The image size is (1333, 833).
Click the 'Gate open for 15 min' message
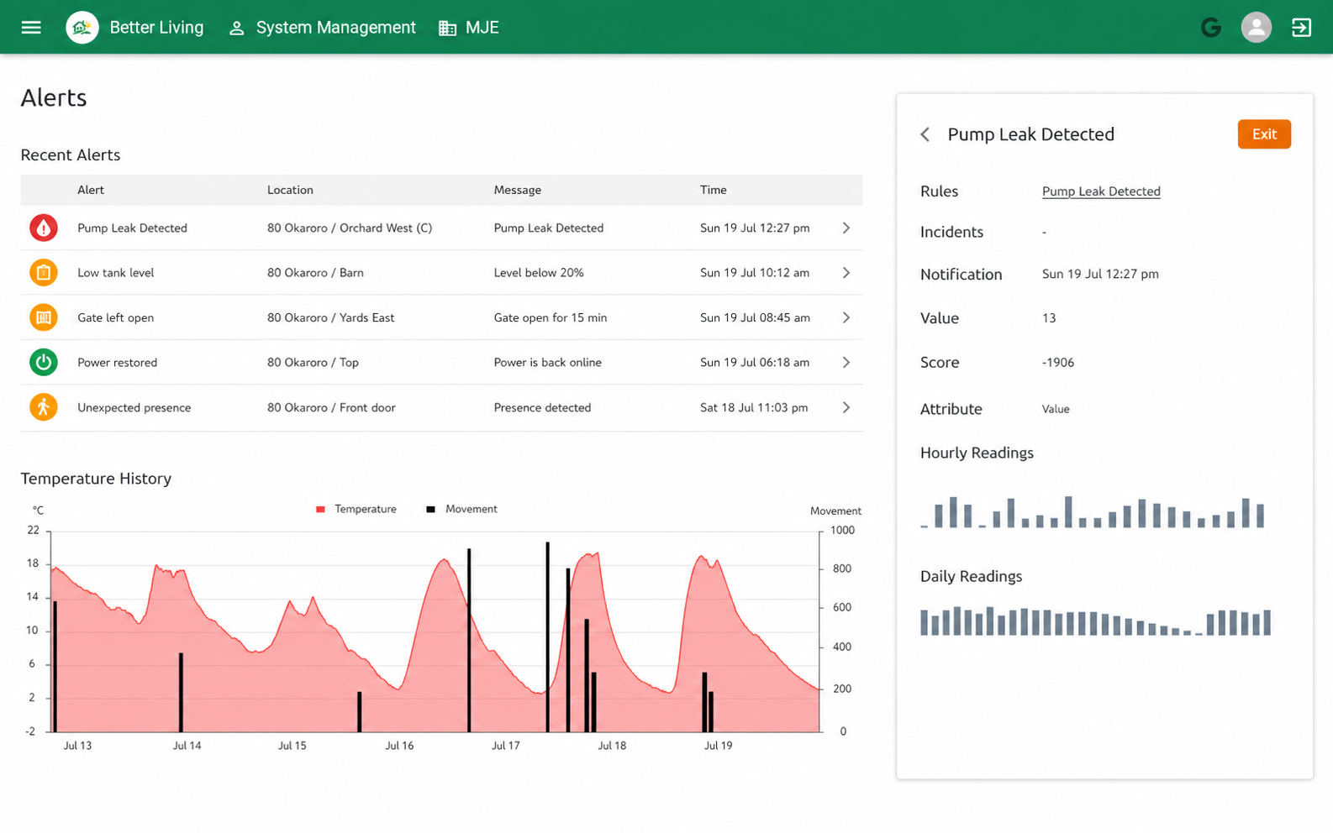(x=551, y=317)
